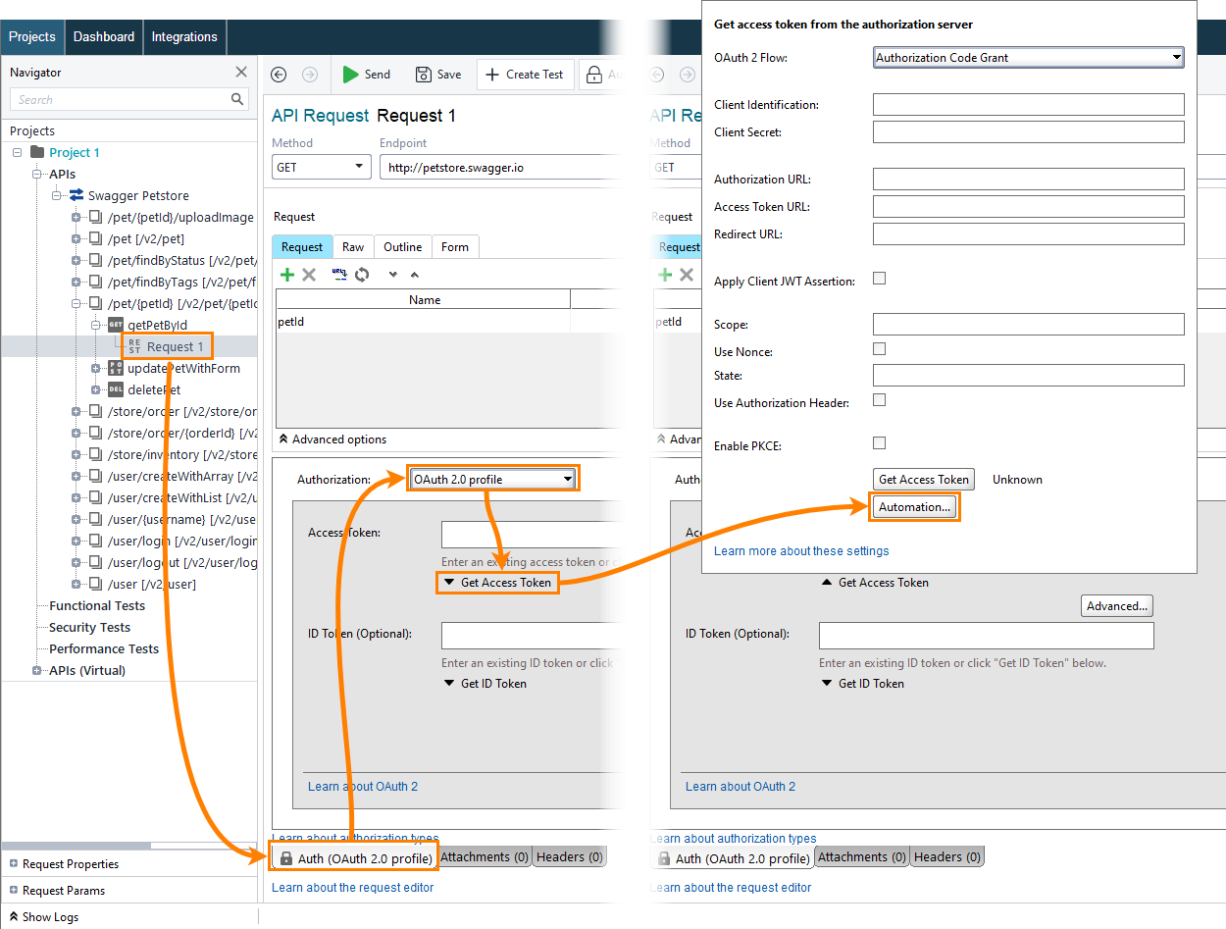Click the refresh parameters icon

pyautogui.click(x=362, y=275)
